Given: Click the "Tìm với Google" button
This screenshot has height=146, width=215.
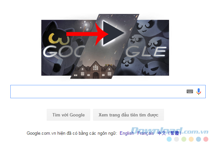Looking at the screenshot, I should (x=68, y=115).
